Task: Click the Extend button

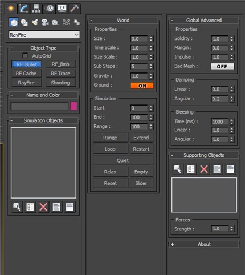Action: point(141,137)
